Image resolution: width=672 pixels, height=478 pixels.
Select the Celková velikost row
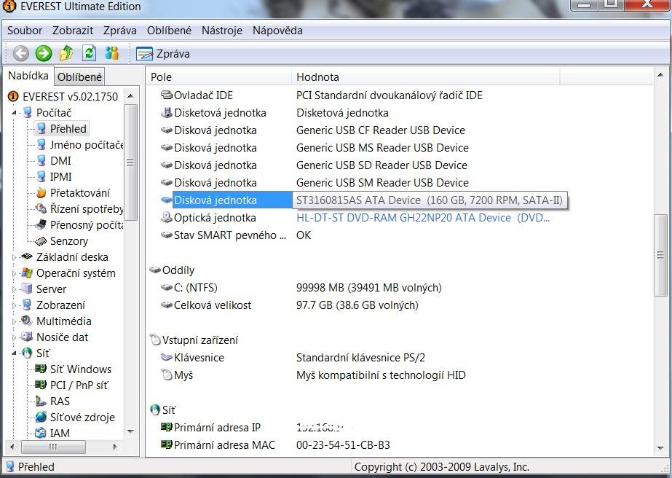[289, 305]
